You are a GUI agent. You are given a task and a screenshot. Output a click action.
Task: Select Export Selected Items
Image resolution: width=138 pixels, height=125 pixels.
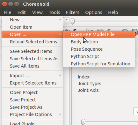(x=32, y=83)
